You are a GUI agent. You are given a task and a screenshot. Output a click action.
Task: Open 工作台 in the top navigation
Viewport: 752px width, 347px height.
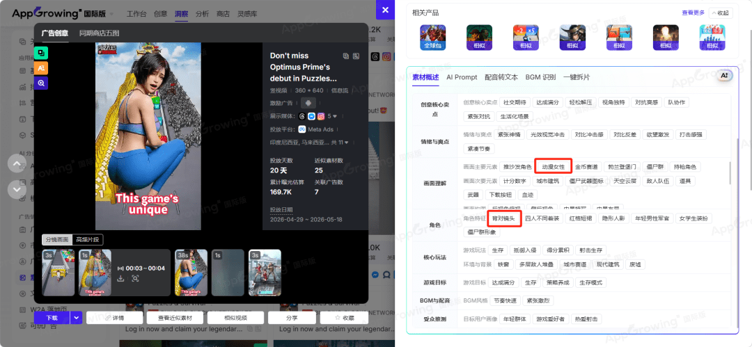(136, 13)
